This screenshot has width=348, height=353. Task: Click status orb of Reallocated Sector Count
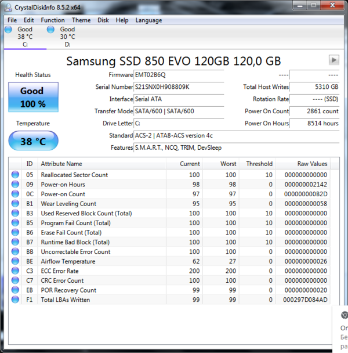(x=15, y=175)
